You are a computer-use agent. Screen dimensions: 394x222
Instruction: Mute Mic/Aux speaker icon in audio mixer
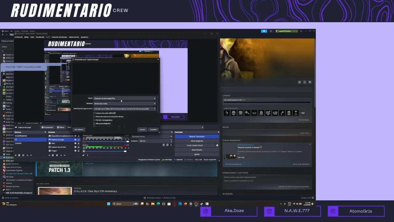point(84,151)
